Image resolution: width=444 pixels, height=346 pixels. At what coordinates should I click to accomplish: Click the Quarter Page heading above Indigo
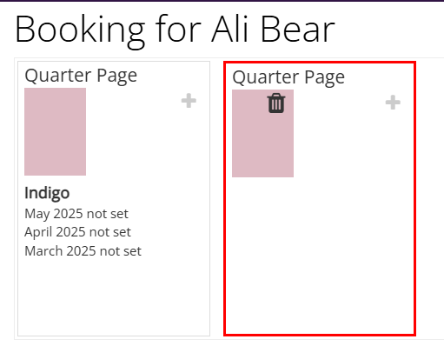[x=81, y=76]
